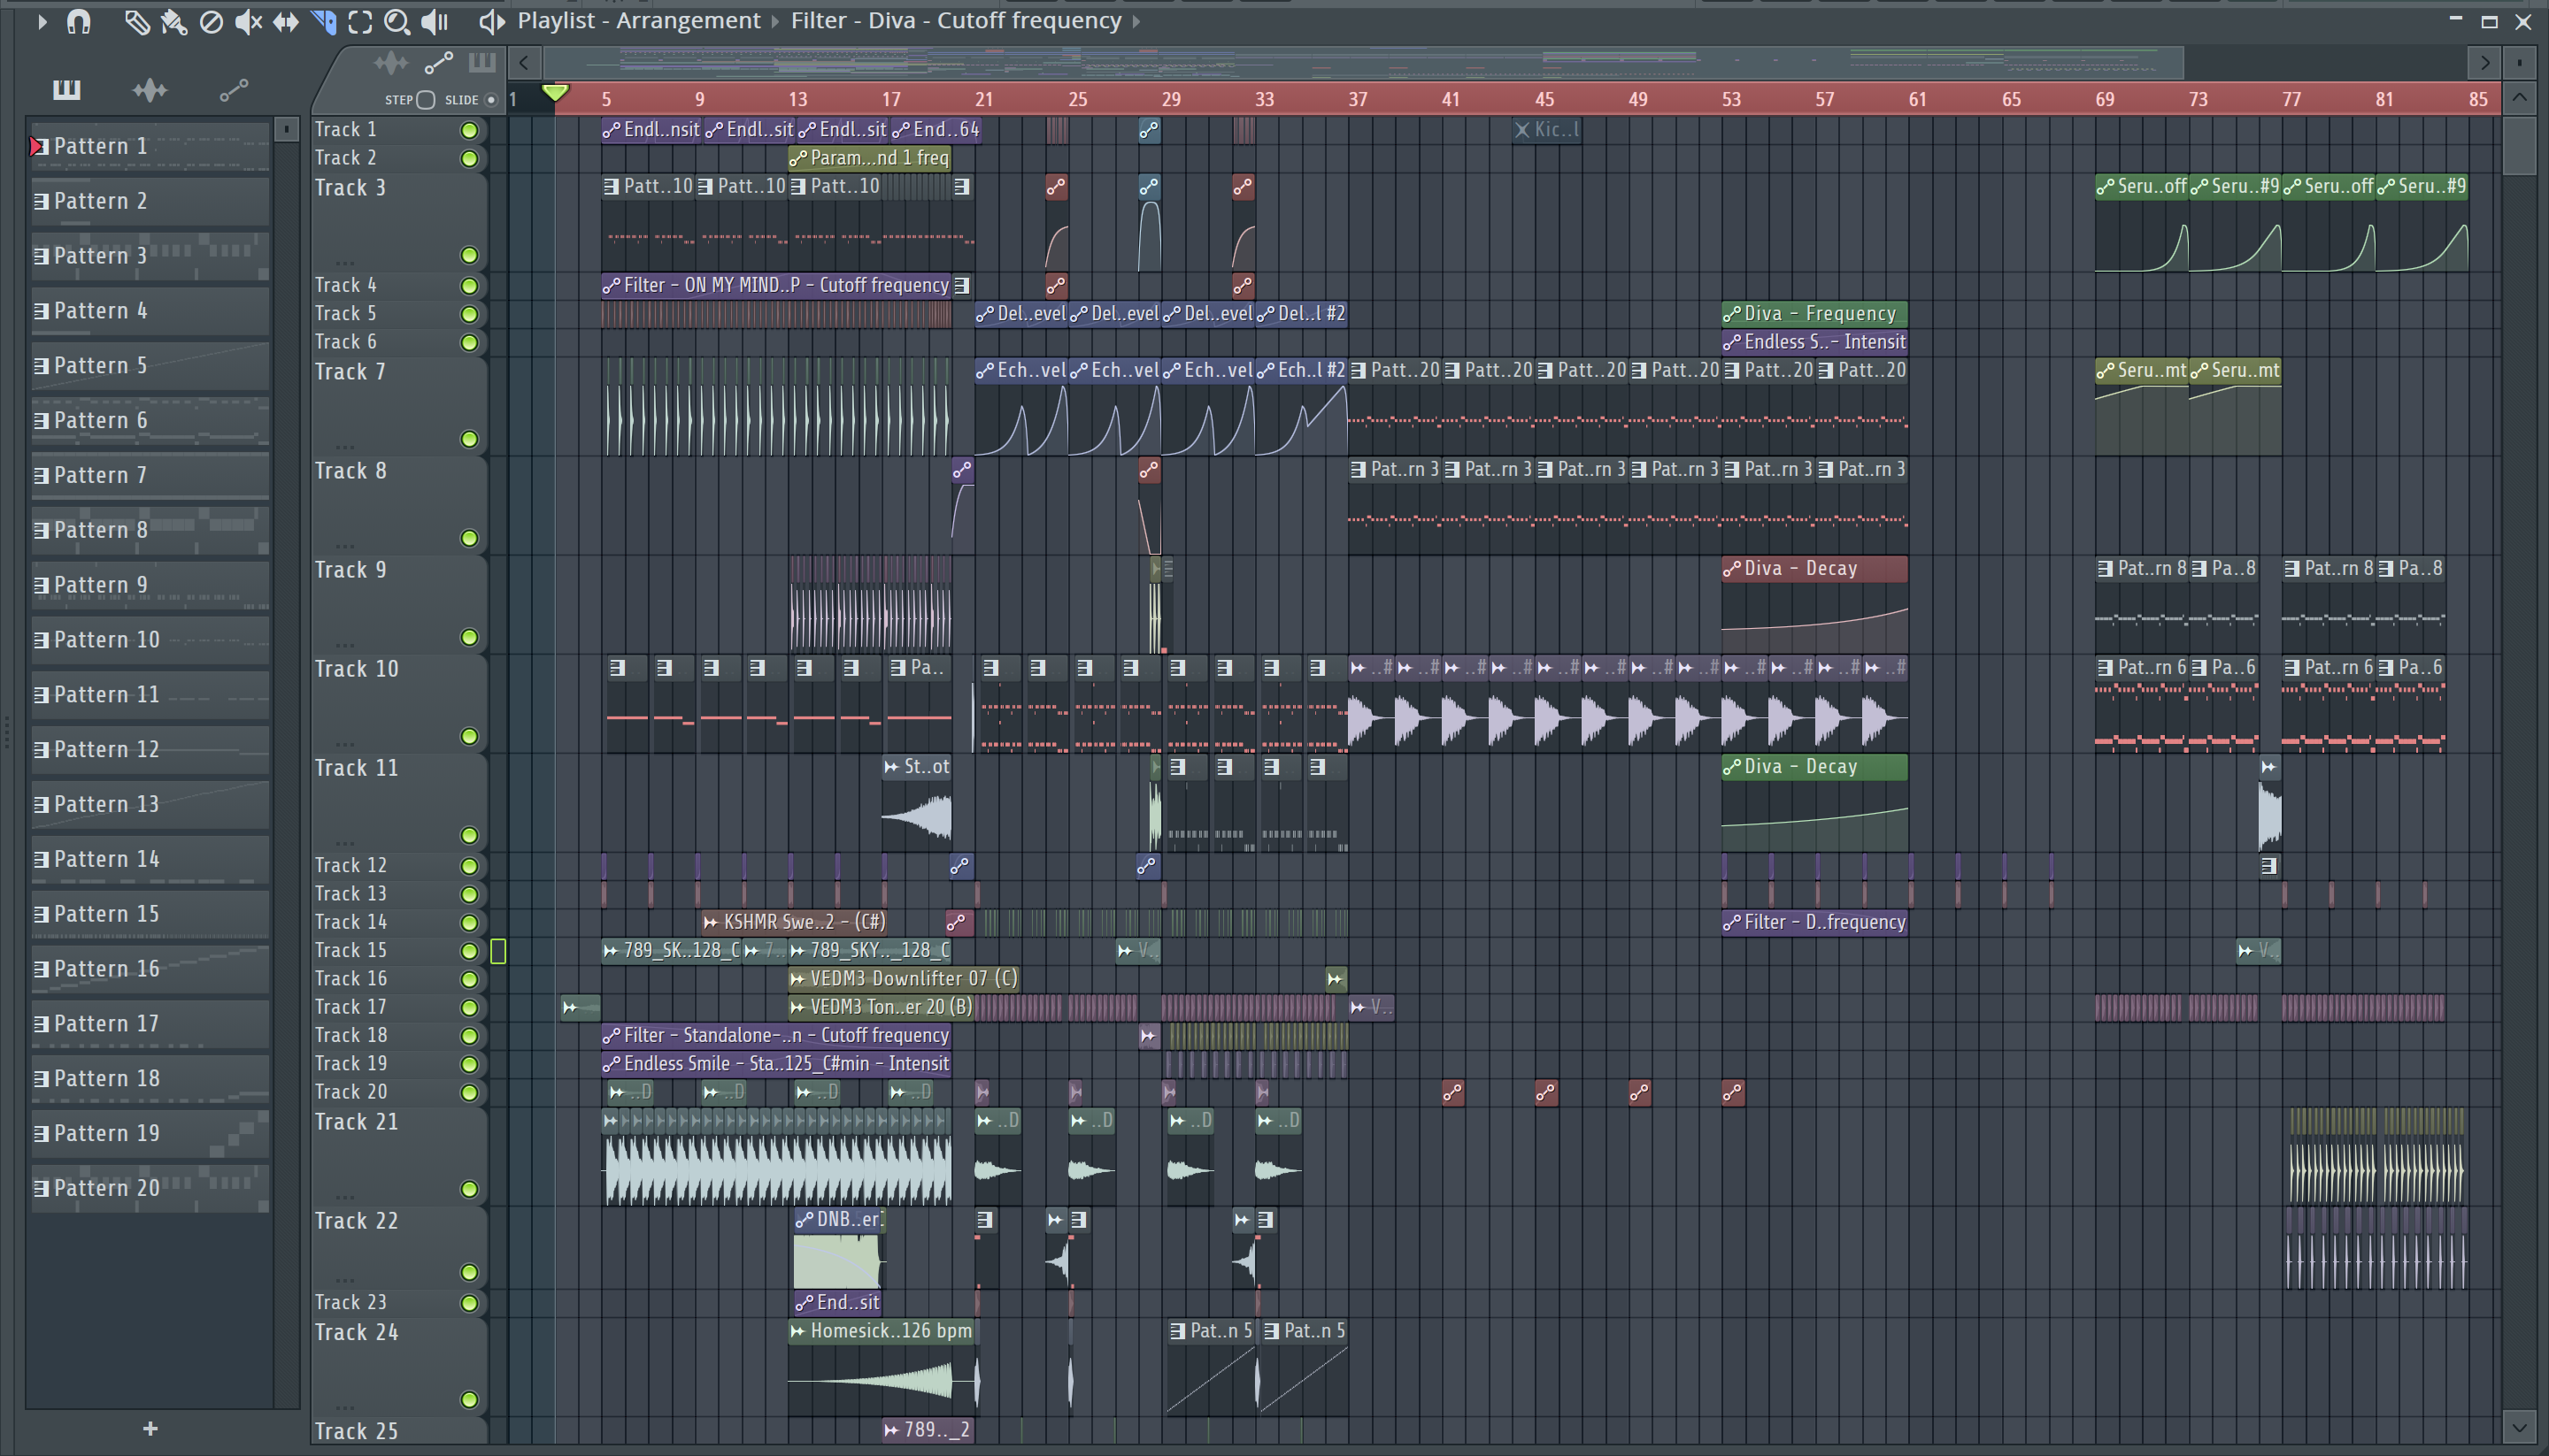Select the KSHMR Swe..2 - (C#) clip
The image size is (2549, 1456).
click(x=794, y=922)
